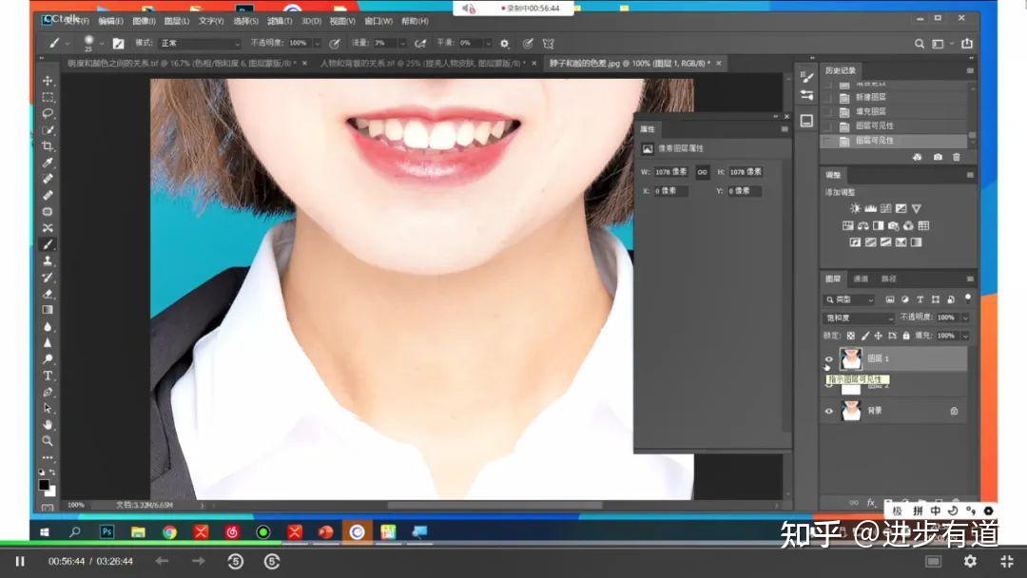
Task: Click the foreground color swatch
Action: point(44,486)
